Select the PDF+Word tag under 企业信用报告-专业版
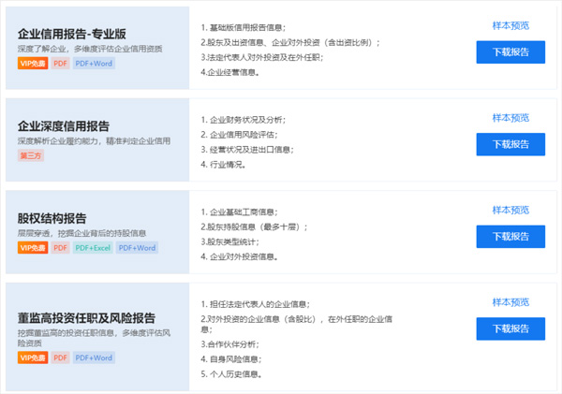Screen dimensions: 562x394 coord(95,63)
